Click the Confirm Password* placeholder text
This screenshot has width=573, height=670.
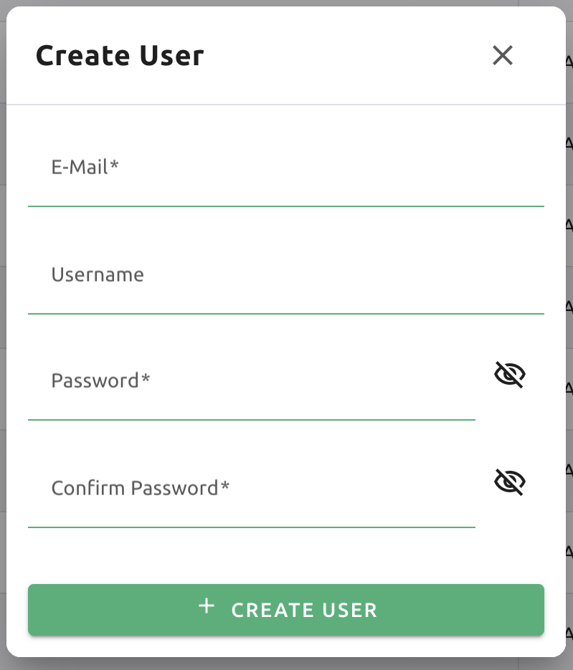[x=141, y=488]
